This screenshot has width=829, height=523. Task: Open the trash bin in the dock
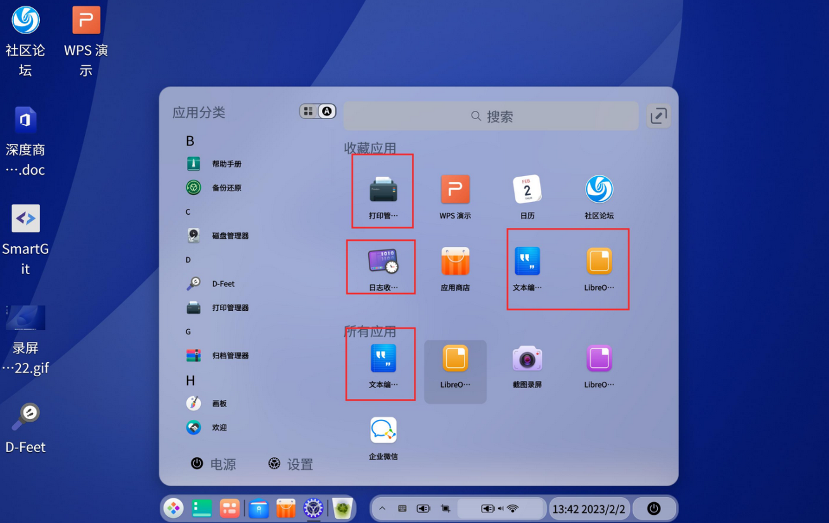(x=343, y=508)
